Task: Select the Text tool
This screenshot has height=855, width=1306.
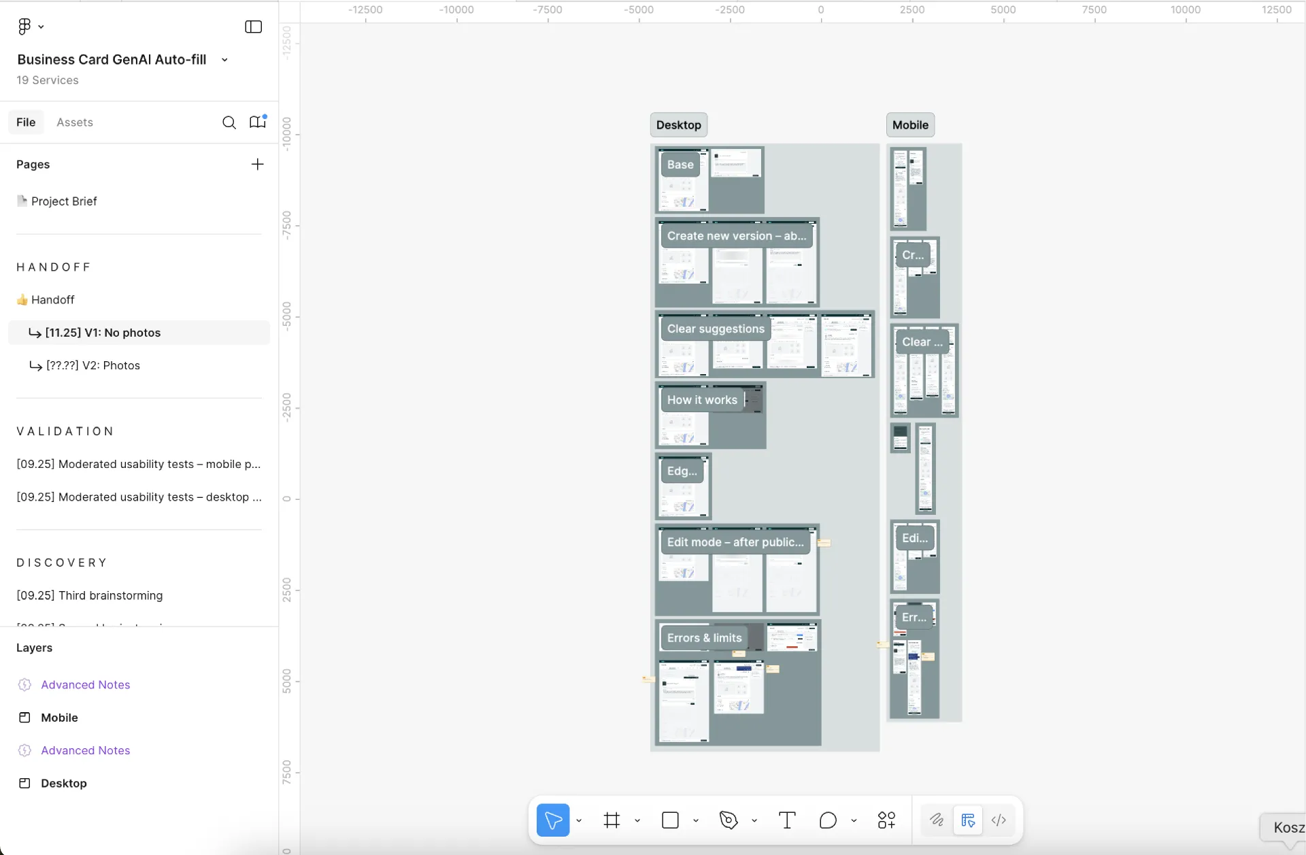Action: point(787,820)
